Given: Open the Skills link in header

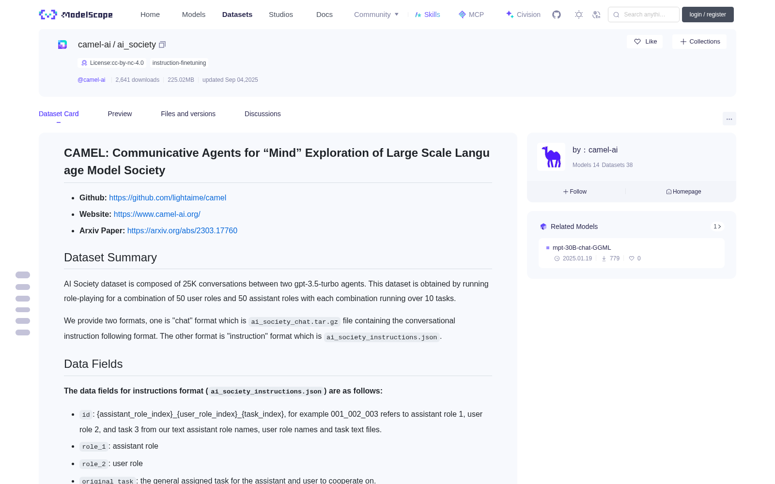Looking at the screenshot, I should point(428,15).
